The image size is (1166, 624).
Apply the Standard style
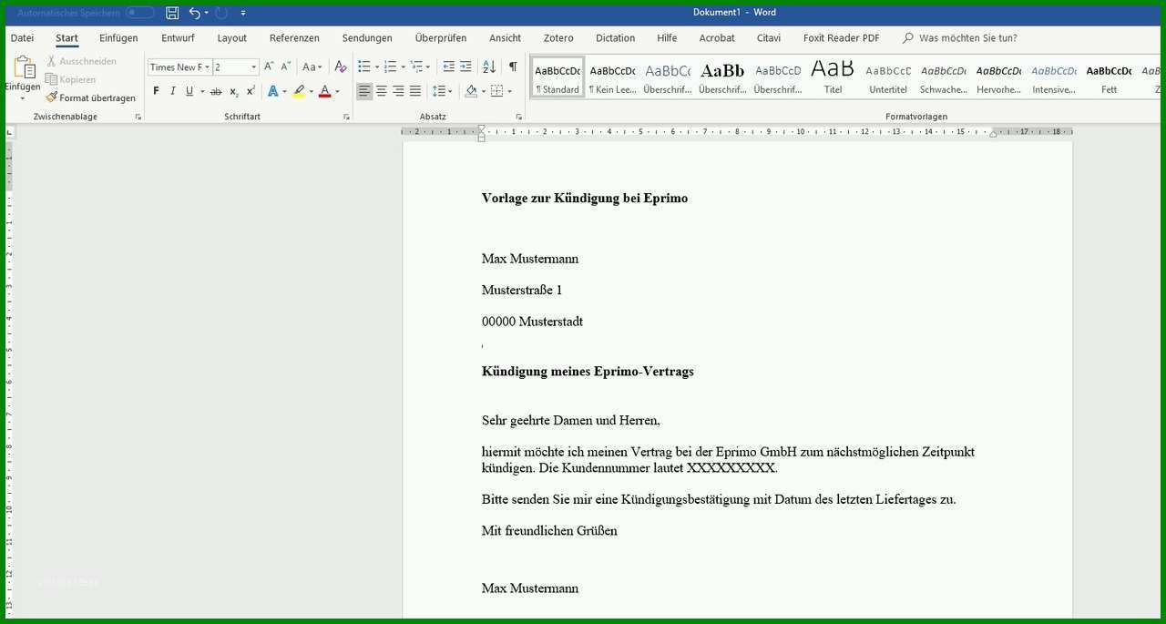[x=557, y=77]
